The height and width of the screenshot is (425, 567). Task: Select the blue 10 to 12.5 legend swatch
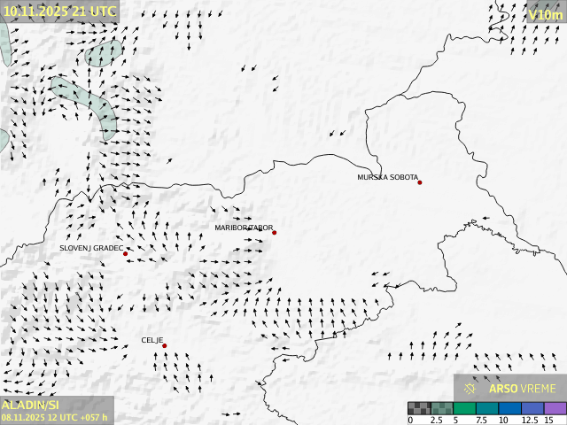click(510, 409)
